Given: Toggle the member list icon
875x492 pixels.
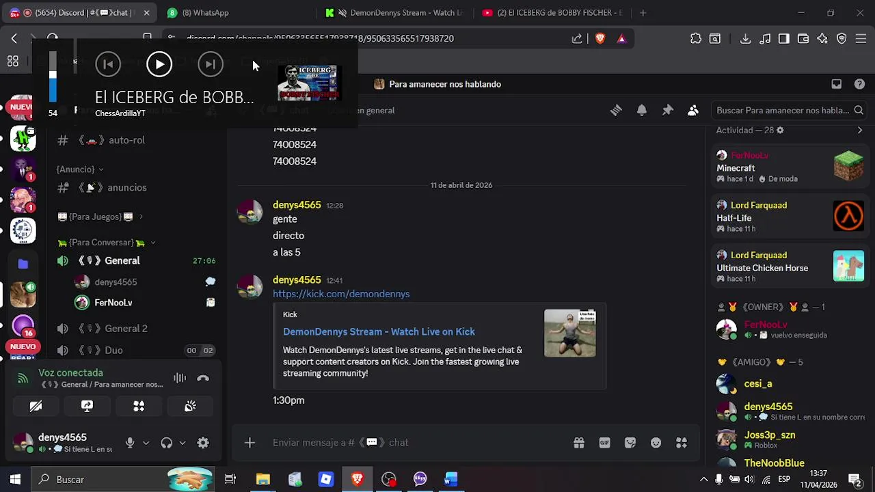Looking at the screenshot, I should pyautogui.click(x=693, y=110).
